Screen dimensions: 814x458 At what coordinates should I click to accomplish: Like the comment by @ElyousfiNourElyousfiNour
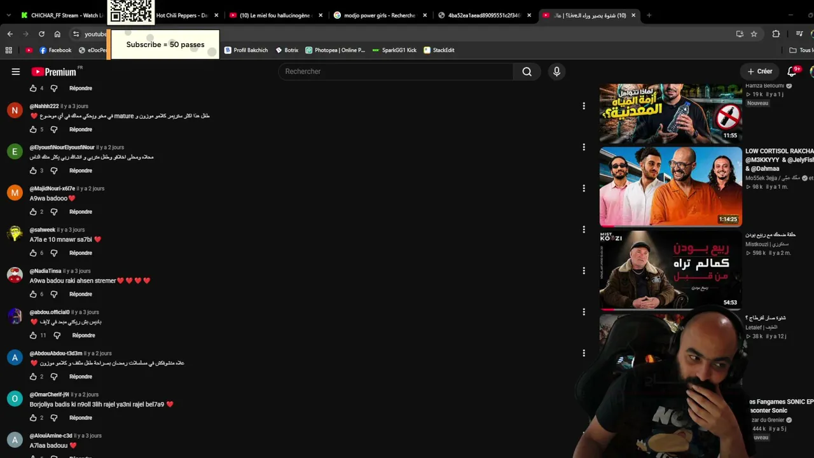(33, 170)
